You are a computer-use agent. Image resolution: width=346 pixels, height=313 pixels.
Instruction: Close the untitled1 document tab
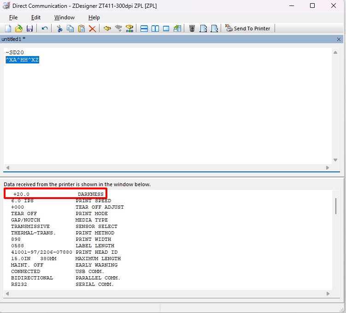click(x=339, y=39)
